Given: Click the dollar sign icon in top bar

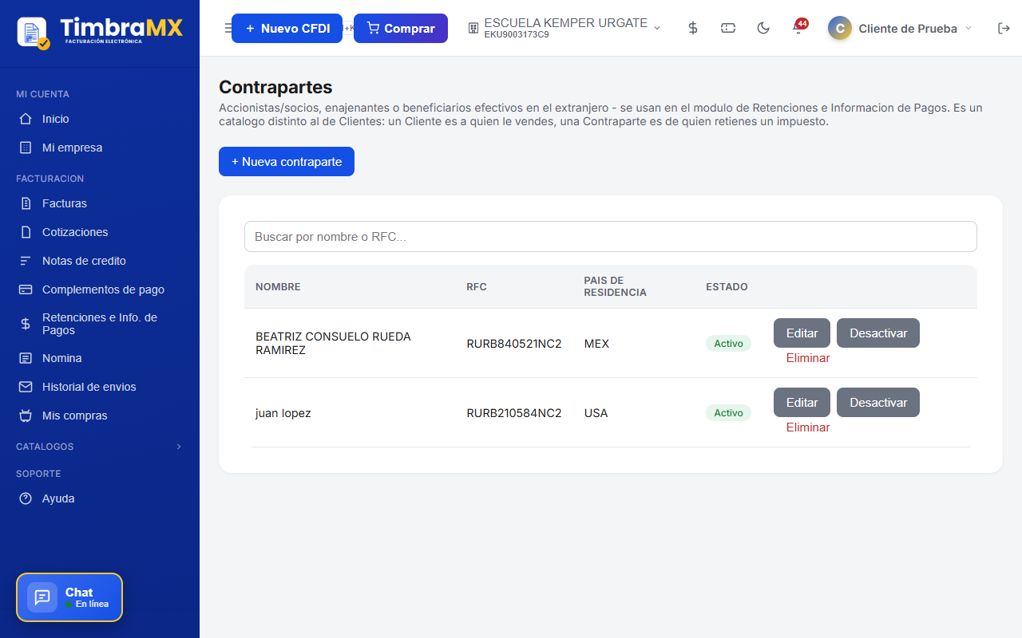Looking at the screenshot, I should point(693,28).
